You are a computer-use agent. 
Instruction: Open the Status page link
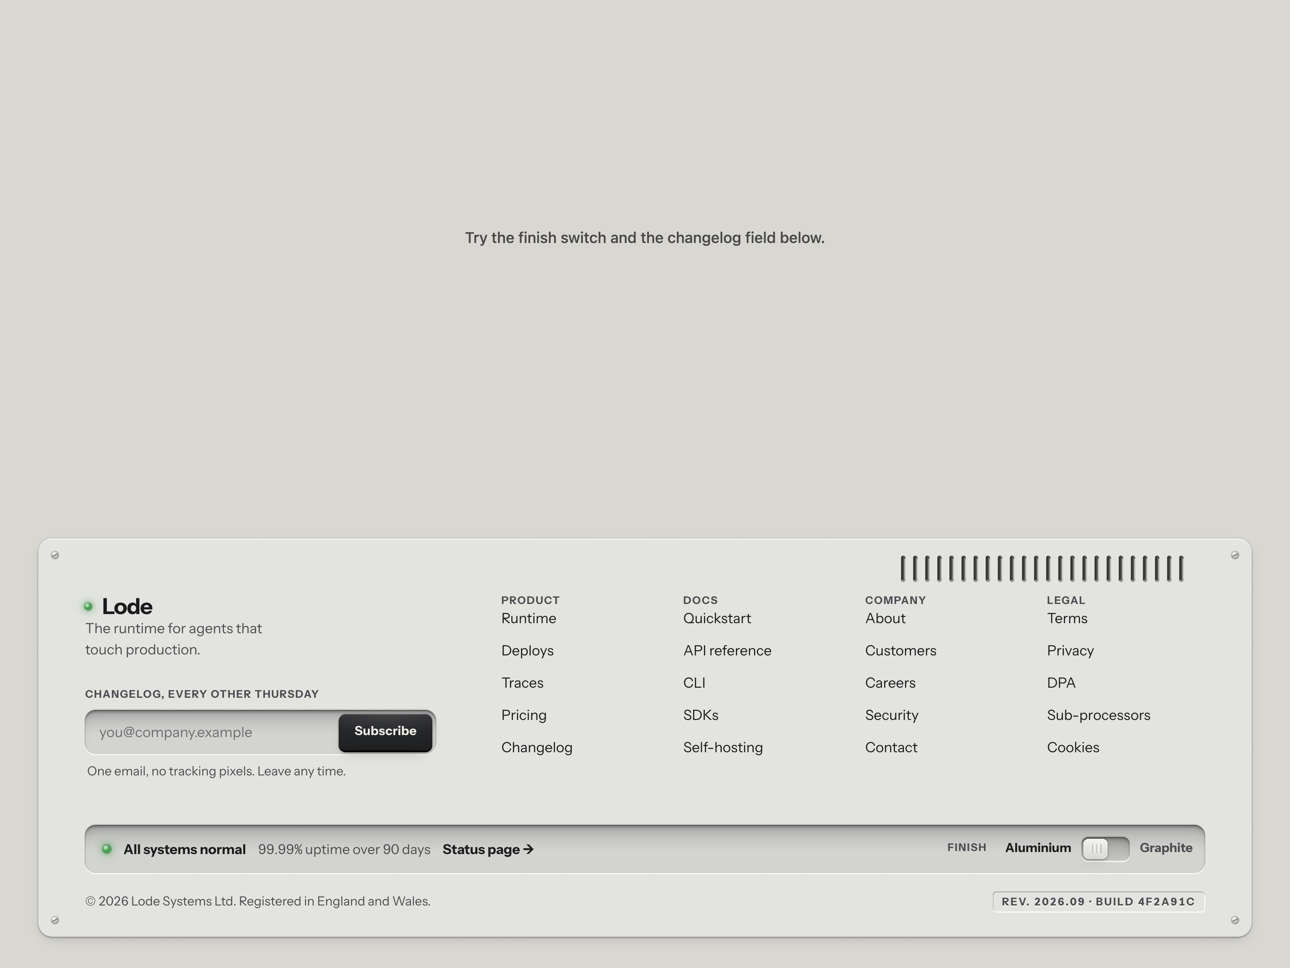[x=487, y=850]
